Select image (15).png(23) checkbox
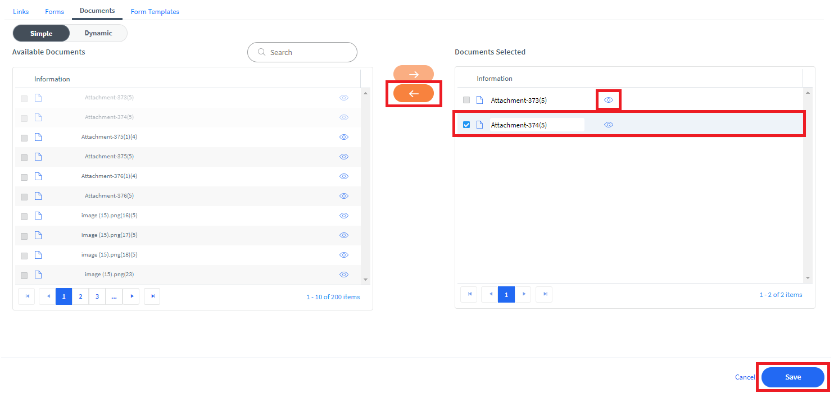This screenshot has width=834, height=393. pos(24,276)
